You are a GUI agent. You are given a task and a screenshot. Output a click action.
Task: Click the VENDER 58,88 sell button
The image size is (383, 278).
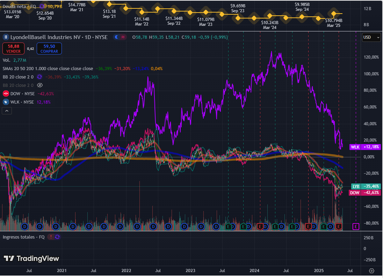click(x=13, y=48)
